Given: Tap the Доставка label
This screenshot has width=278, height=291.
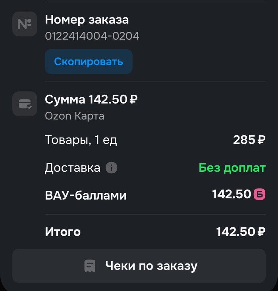Looking at the screenshot, I should pyautogui.click(x=72, y=168).
